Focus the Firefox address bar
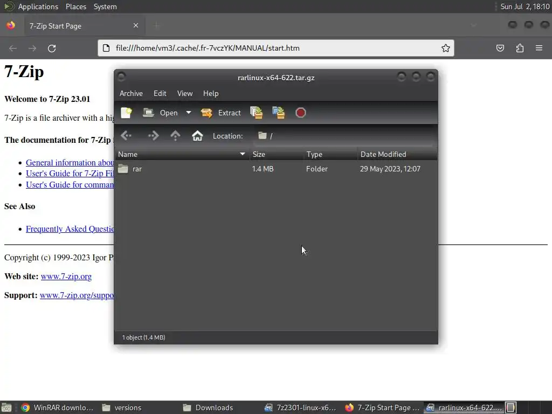 (x=277, y=48)
